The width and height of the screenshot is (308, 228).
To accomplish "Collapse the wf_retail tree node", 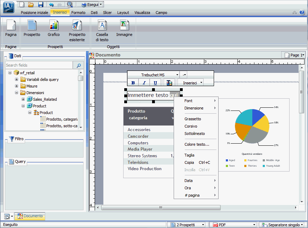I will (10, 73).
